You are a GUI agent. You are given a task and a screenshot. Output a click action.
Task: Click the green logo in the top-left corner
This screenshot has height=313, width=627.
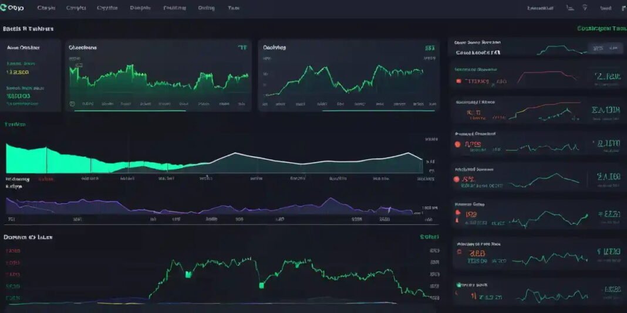pyautogui.click(x=6, y=7)
